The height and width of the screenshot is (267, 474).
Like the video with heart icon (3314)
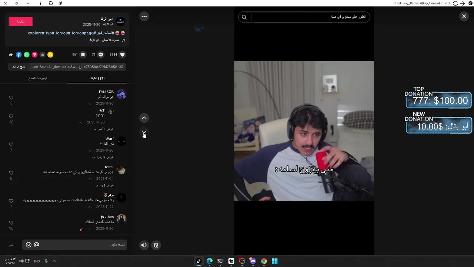pyautogui.click(x=123, y=55)
